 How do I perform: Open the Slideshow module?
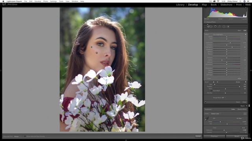coord(226,5)
